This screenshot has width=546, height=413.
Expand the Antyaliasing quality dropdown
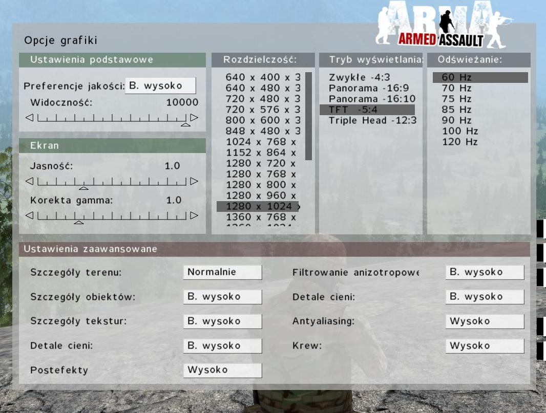click(485, 321)
